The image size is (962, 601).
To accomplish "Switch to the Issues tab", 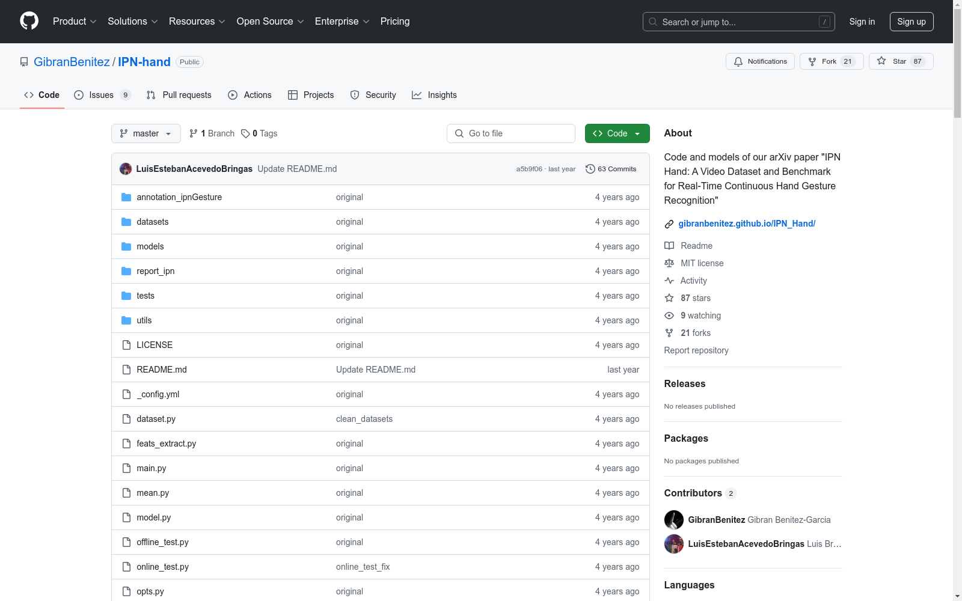I will point(102,95).
